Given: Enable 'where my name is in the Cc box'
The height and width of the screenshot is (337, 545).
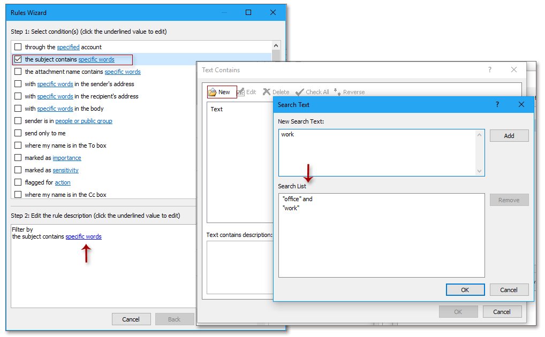Looking at the screenshot, I should [x=18, y=195].
